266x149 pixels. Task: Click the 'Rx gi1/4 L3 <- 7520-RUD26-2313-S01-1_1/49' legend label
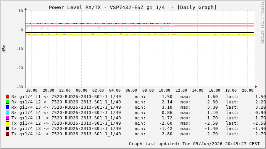[66, 108]
